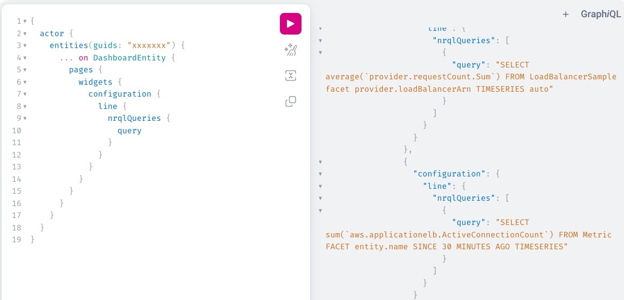The image size is (624, 300).
Task: Click the "on" keyword on line 4
Action: pos(83,58)
